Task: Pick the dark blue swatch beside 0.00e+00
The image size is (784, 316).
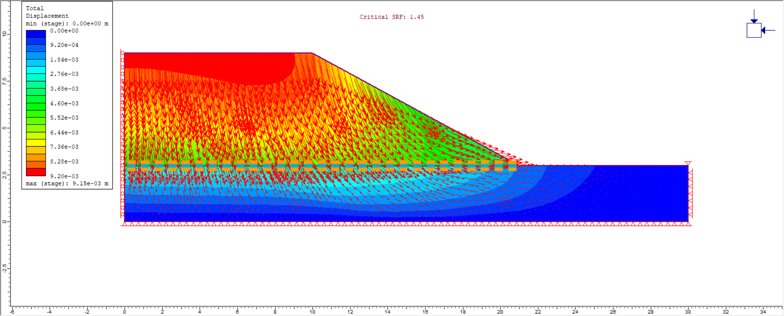Action: (36, 34)
